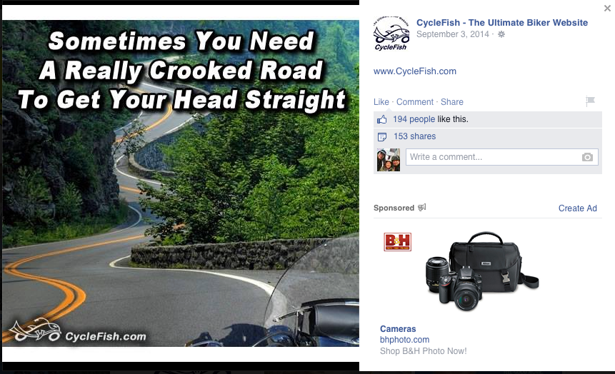Open the Cameras ad product image
This screenshot has height=374, width=615.
pos(482,271)
